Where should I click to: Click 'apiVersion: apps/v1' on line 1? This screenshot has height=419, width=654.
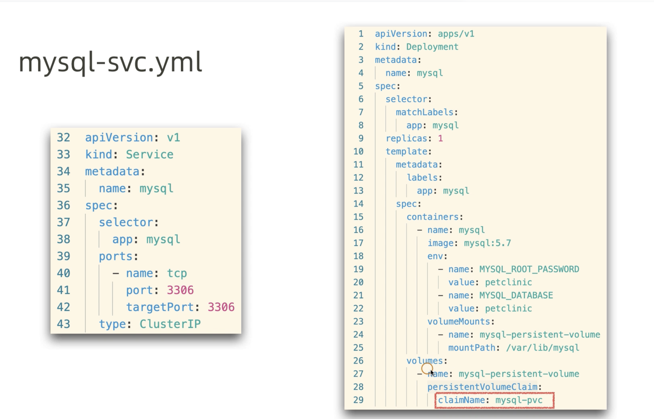pos(425,34)
